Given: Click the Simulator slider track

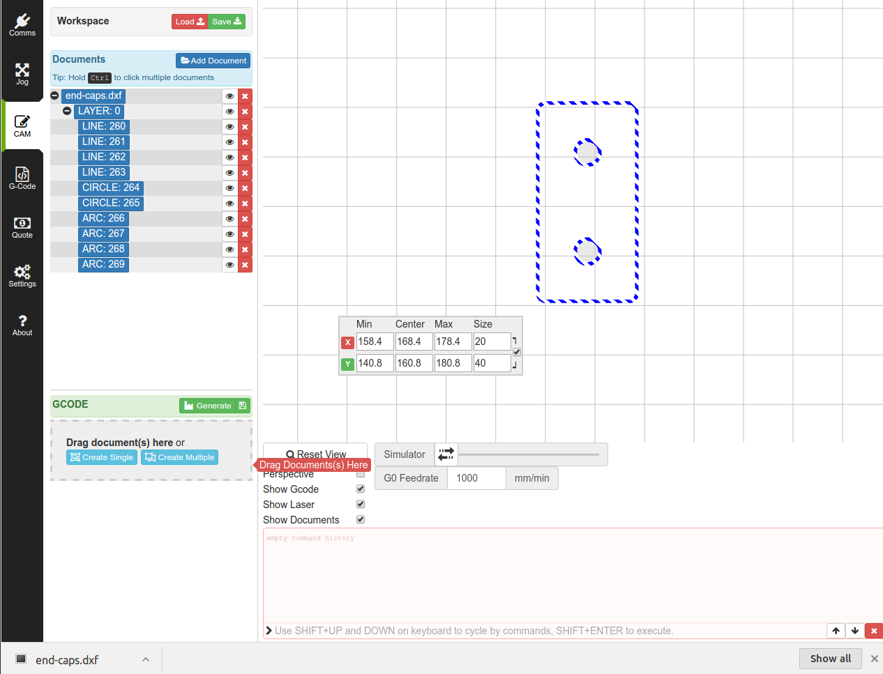Looking at the screenshot, I should (528, 454).
